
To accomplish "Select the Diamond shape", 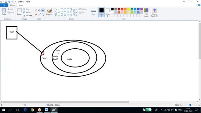I will [59, 12].
